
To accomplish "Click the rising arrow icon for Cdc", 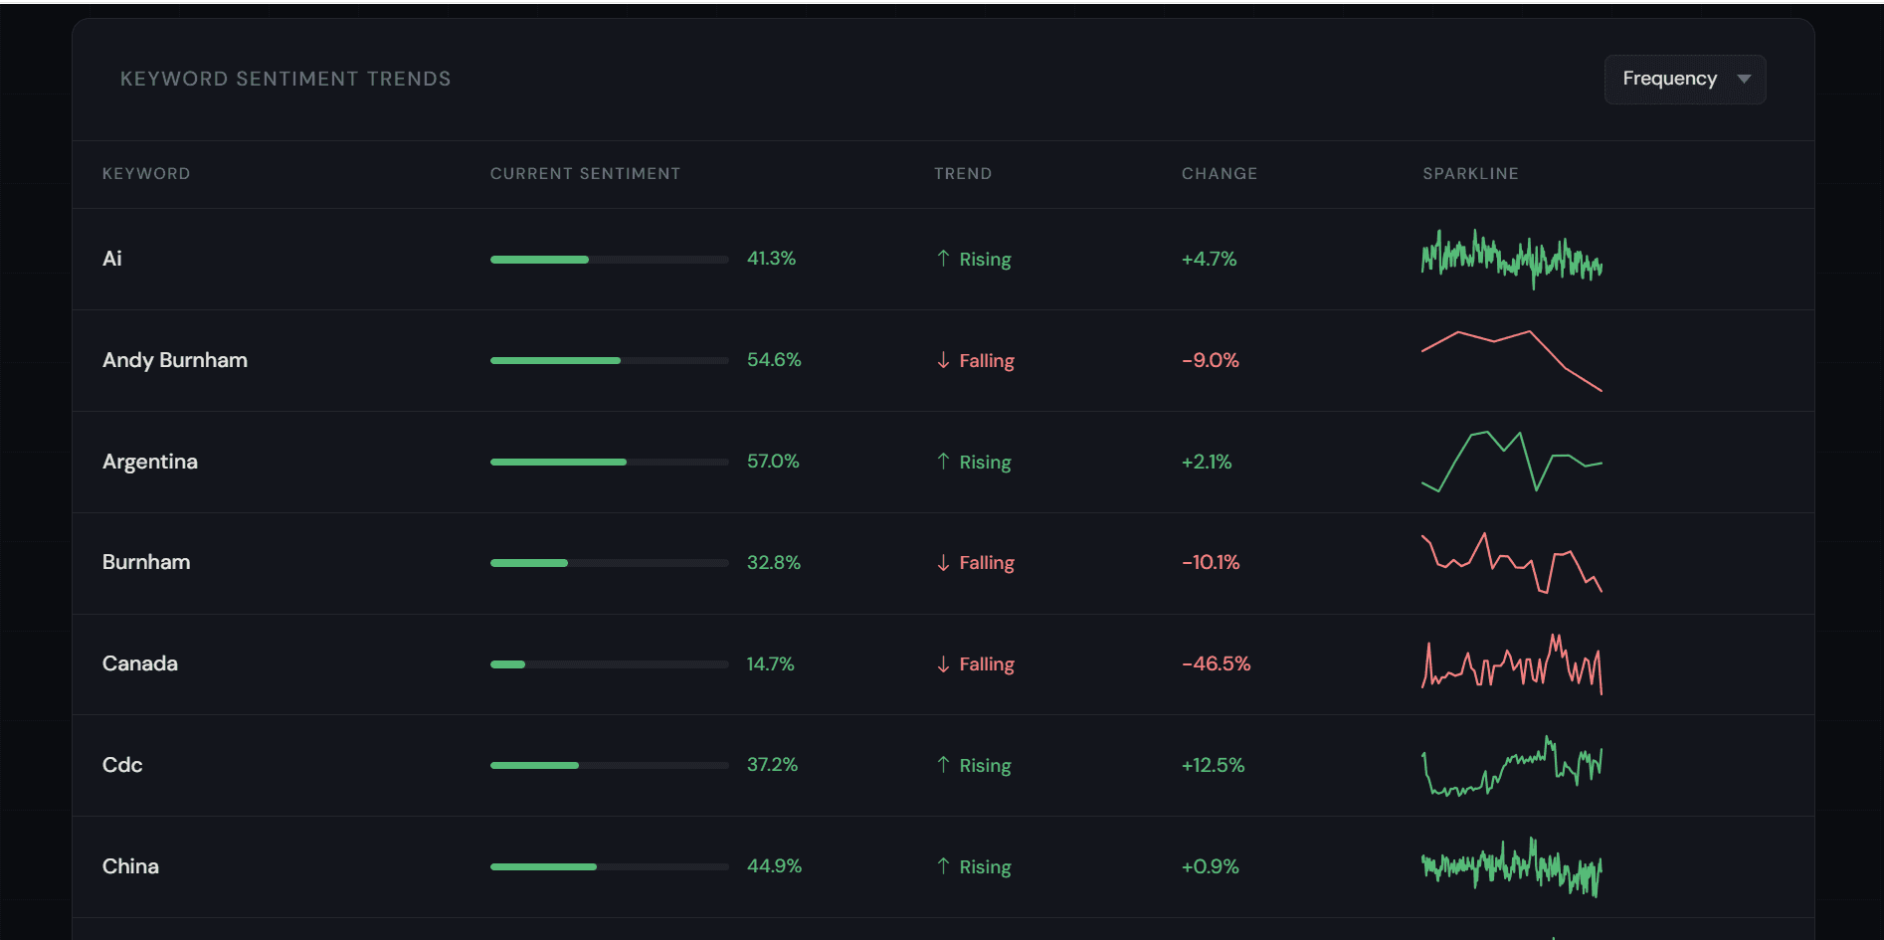I will click(943, 765).
